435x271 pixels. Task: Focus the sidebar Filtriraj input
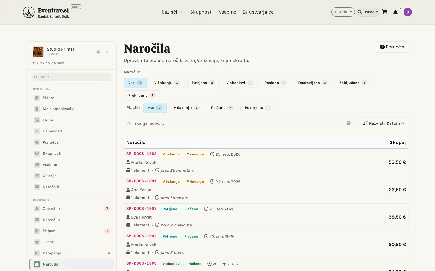(x=72, y=77)
